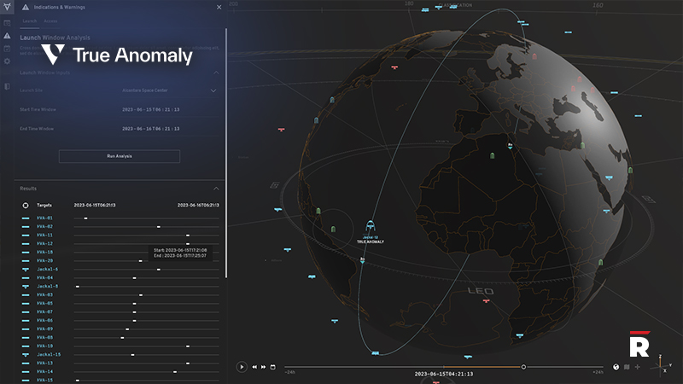Click the Results start time header 2023-06-15T06:21:13
Image resolution: width=683 pixels, height=384 pixels.
(95, 205)
